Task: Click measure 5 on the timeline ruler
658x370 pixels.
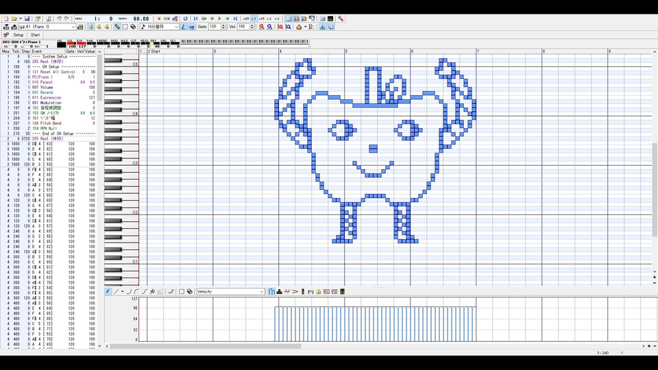Action: pos(346,51)
